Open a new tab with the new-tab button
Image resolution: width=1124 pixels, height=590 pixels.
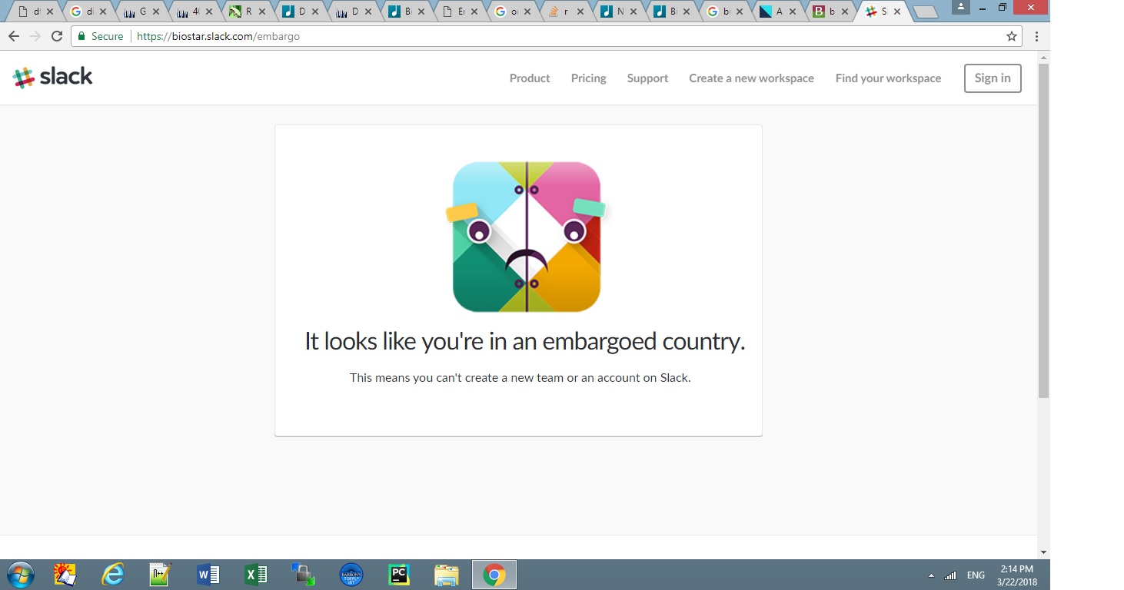click(926, 12)
